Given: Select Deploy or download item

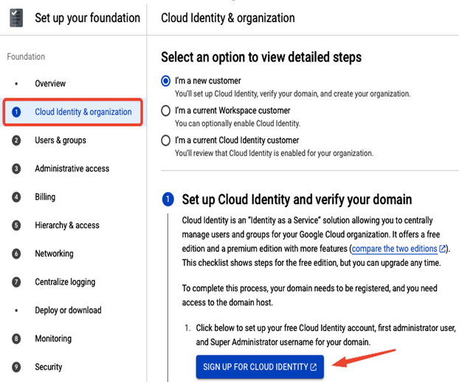Looking at the screenshot, I should [x=68, y=310].
